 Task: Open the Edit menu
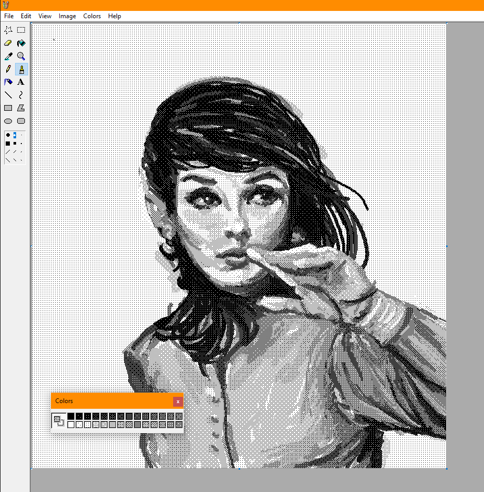[x=25, y=16]
